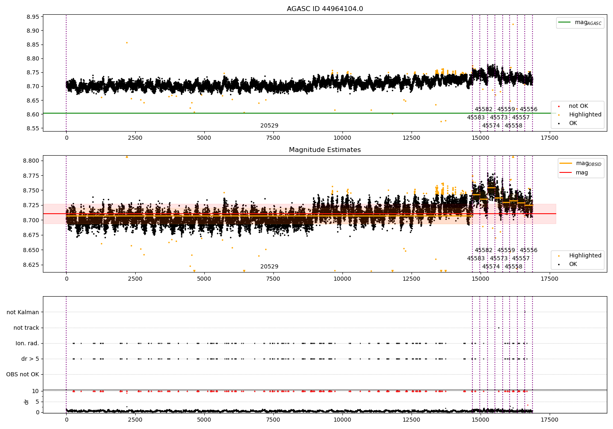Click the "Magnitude Estimates" plot title
Image resolution: width=613 pixels, height=429 pixels.
point(325,150)
